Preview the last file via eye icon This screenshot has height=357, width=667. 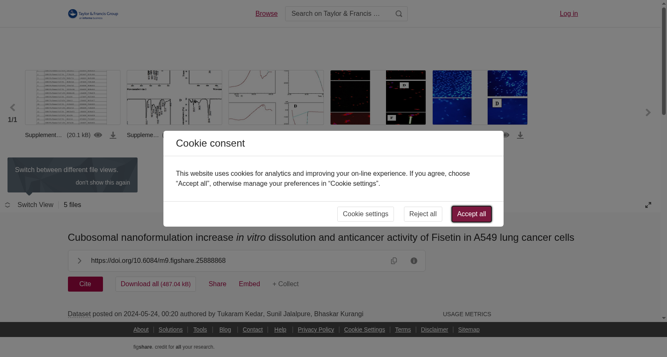coord(506,135)
